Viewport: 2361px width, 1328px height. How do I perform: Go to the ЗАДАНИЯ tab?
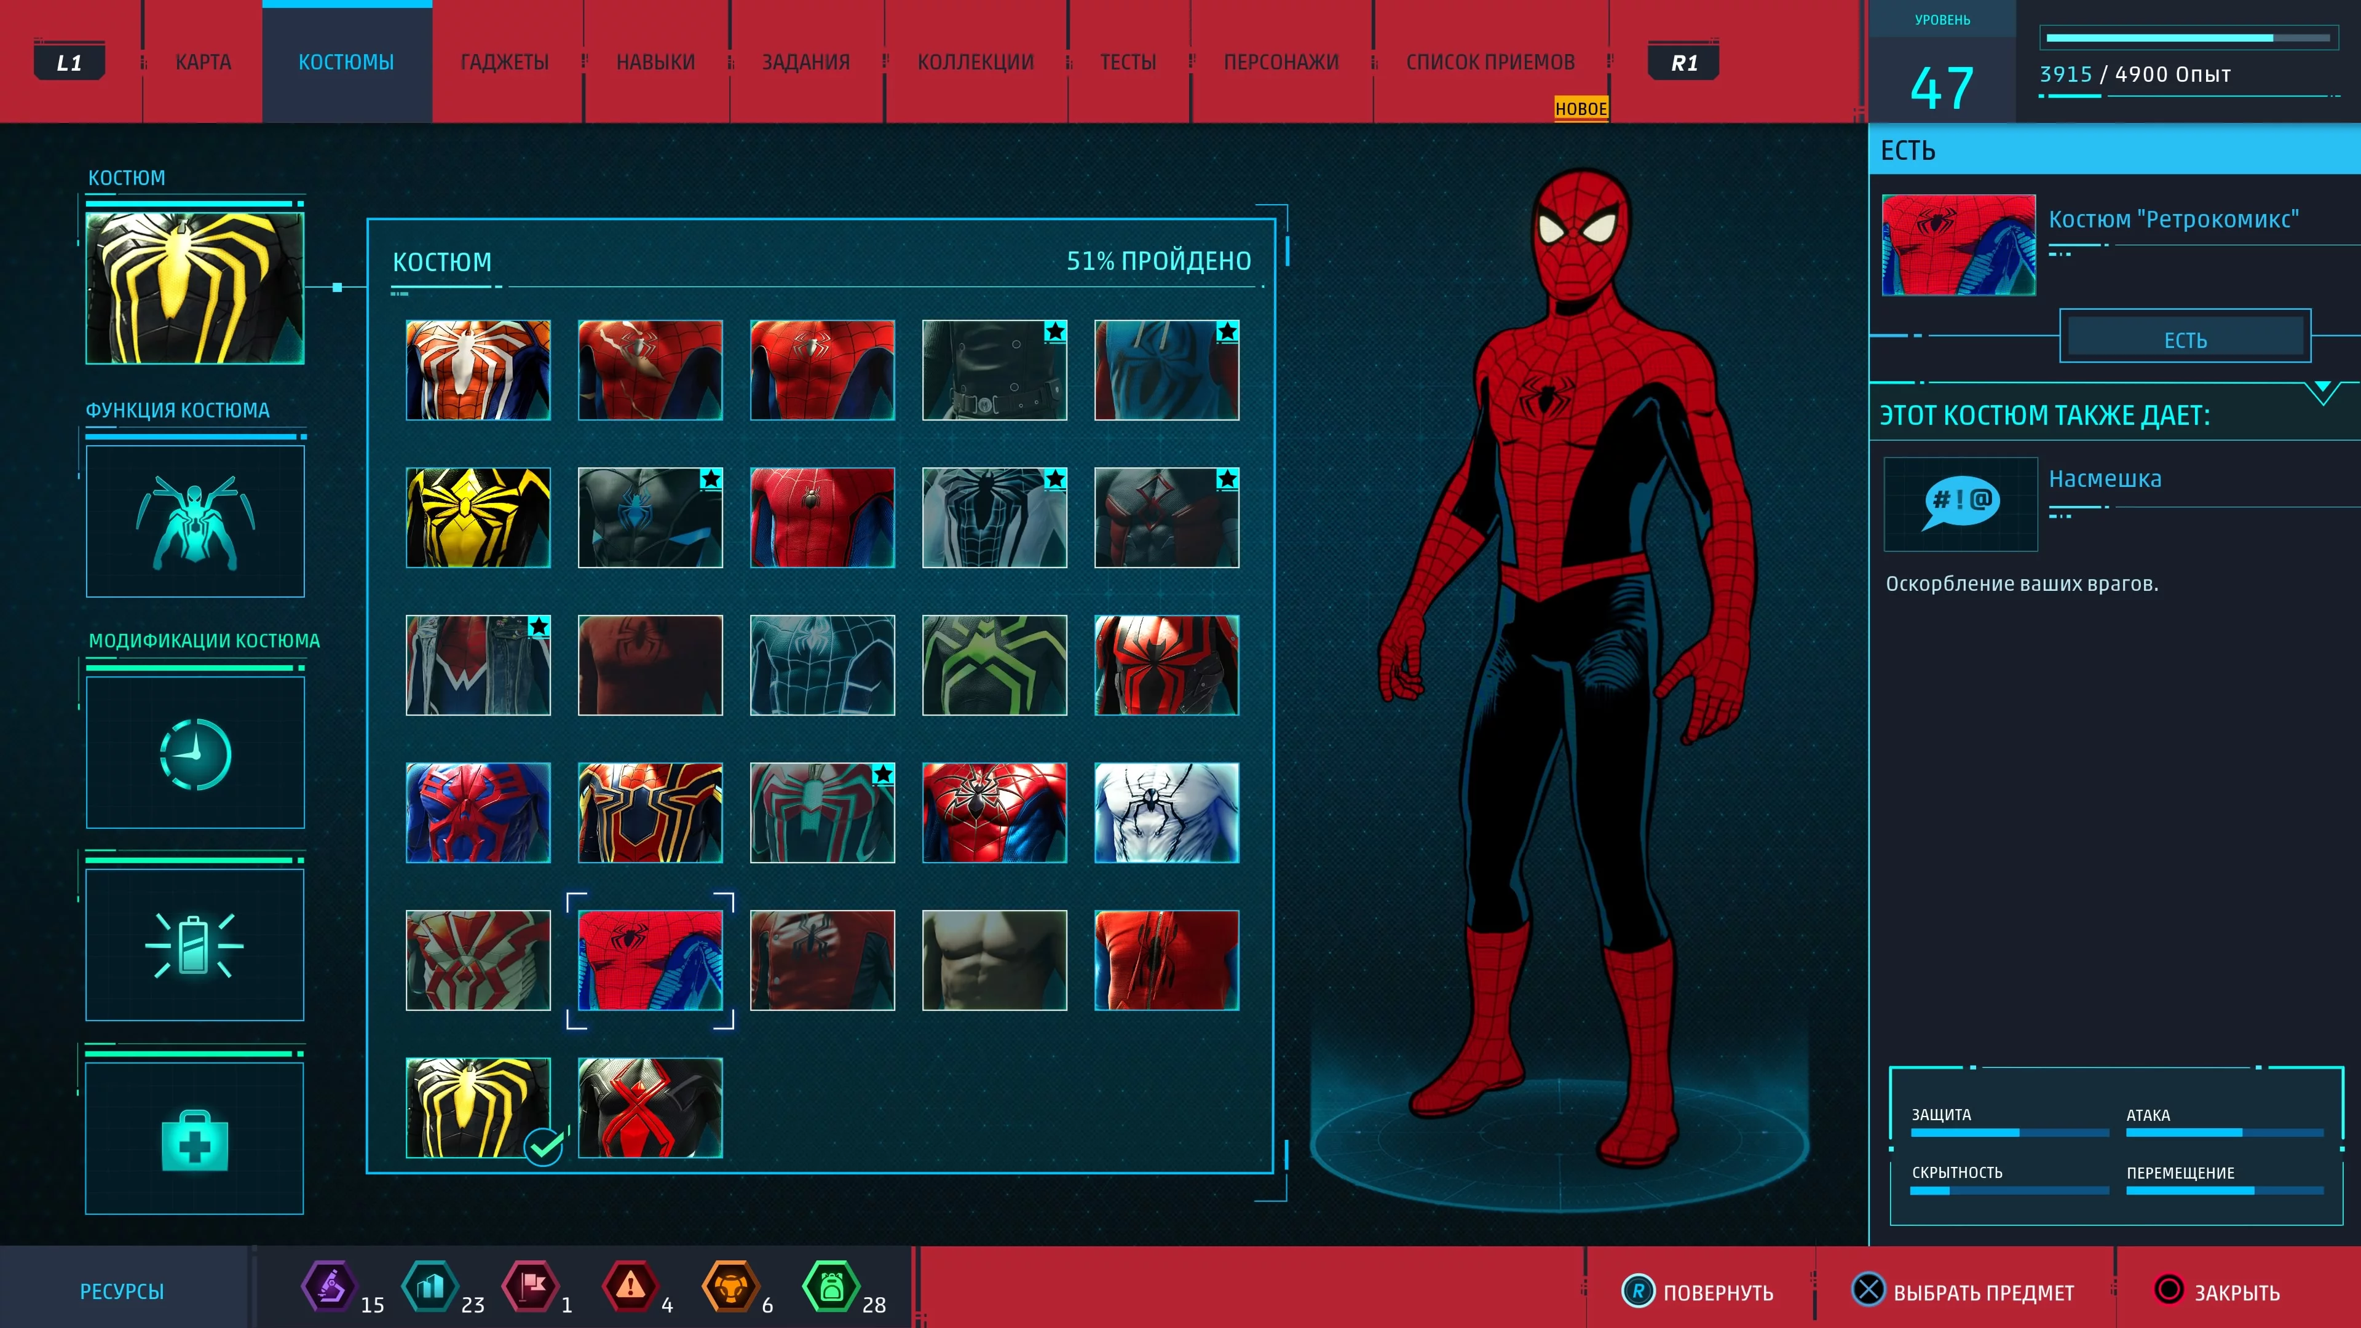(x=805, y=62)
